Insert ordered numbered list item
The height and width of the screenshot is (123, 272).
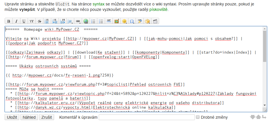coord(93,21)
